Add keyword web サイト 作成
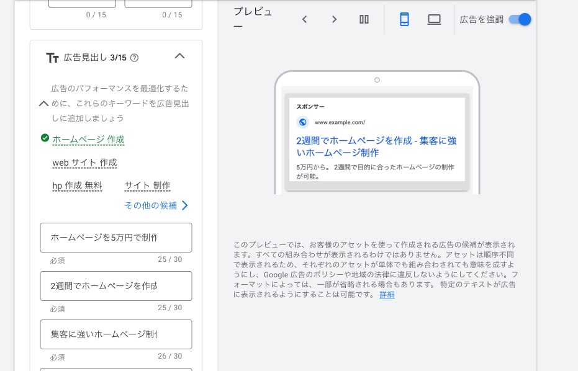Screen dimensions: 578x371 point(84,163)
